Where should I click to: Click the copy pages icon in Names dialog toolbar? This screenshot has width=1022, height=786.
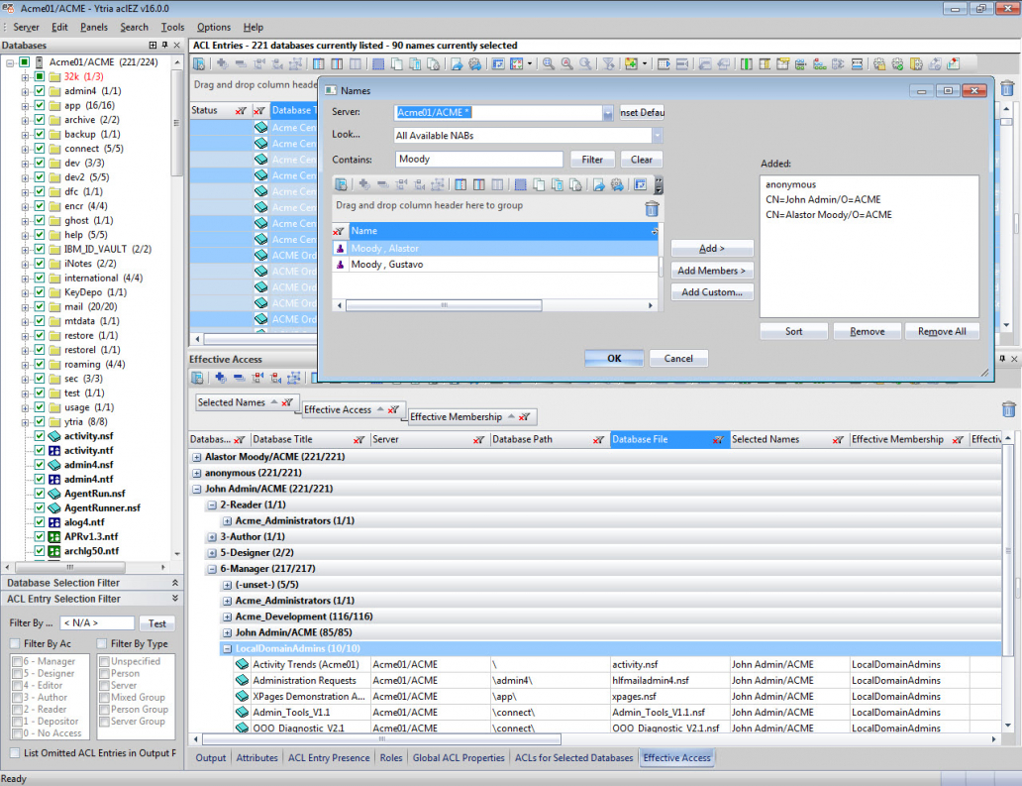(x=539, y=185)
